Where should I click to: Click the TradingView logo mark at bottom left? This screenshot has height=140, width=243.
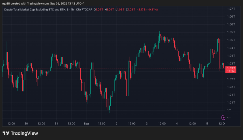[x=6, y=133]
